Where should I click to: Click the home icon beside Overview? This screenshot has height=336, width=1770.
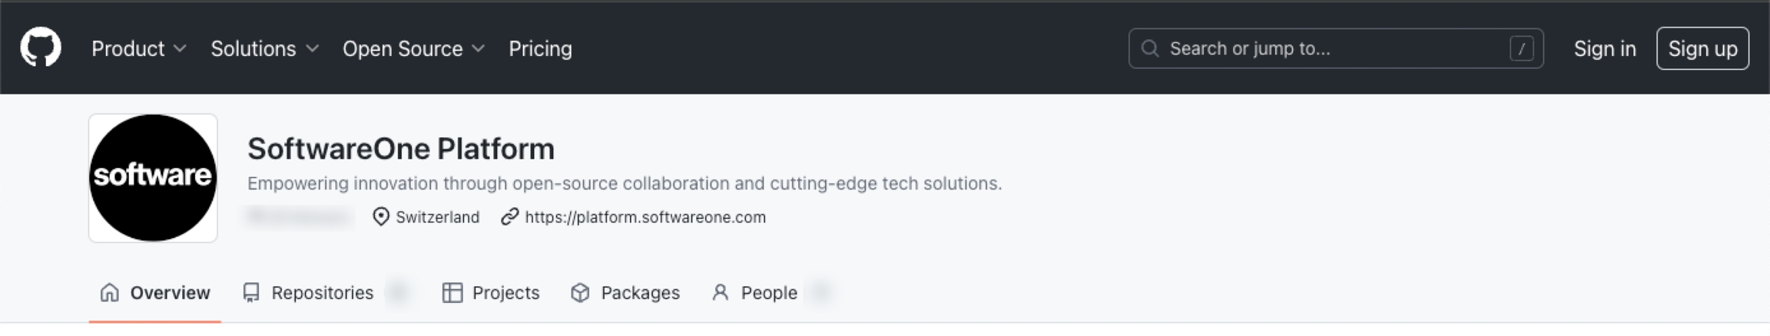coord(110,292)
